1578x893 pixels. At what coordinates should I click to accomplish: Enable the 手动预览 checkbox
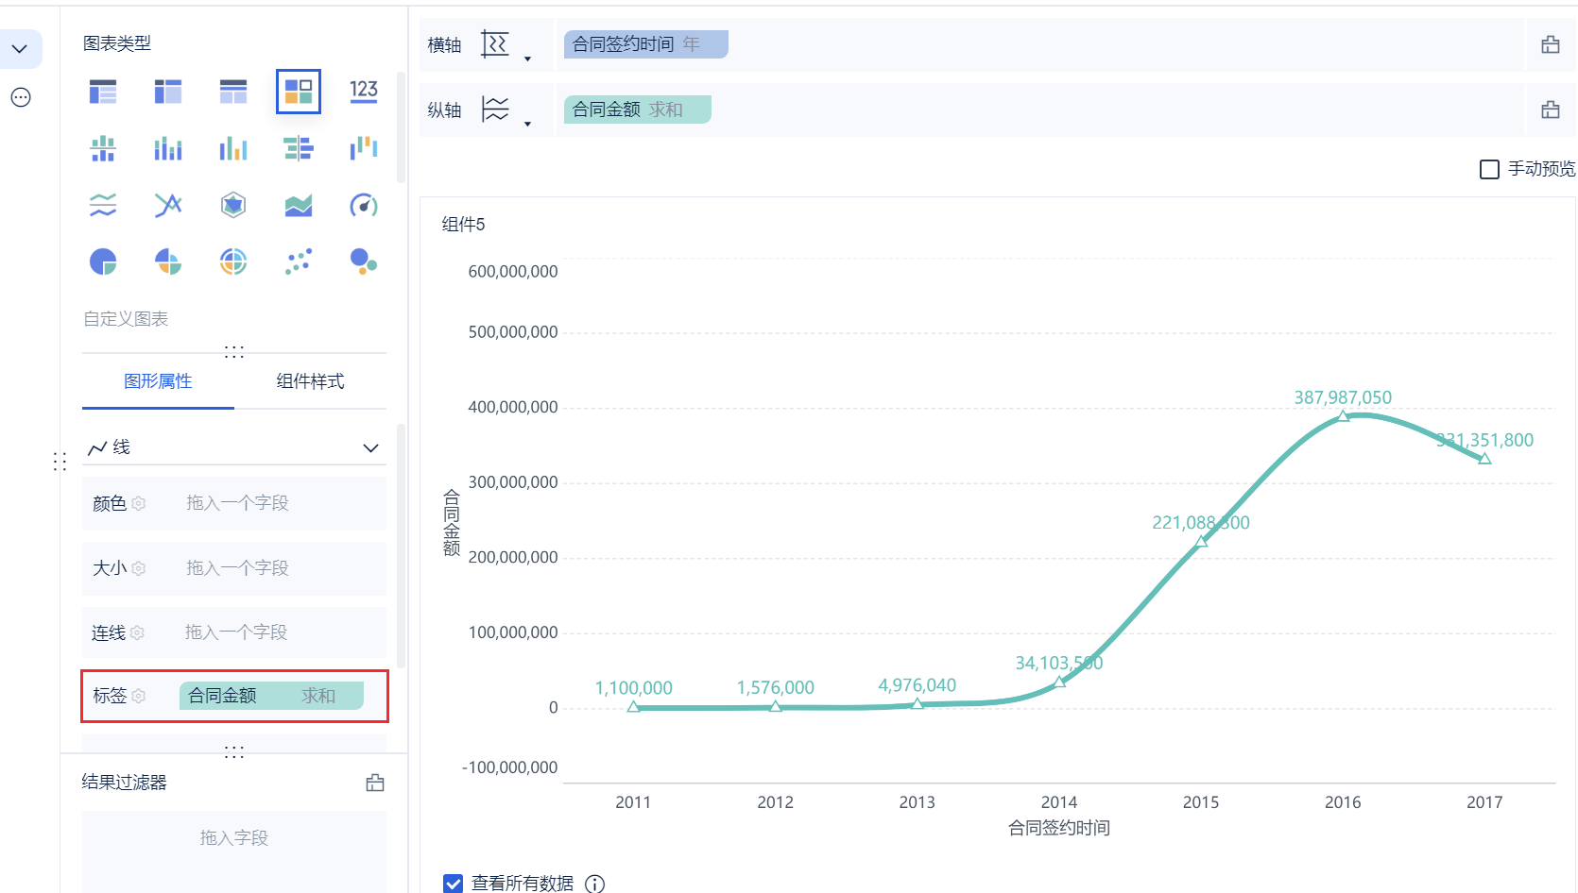pos(1489,169)
